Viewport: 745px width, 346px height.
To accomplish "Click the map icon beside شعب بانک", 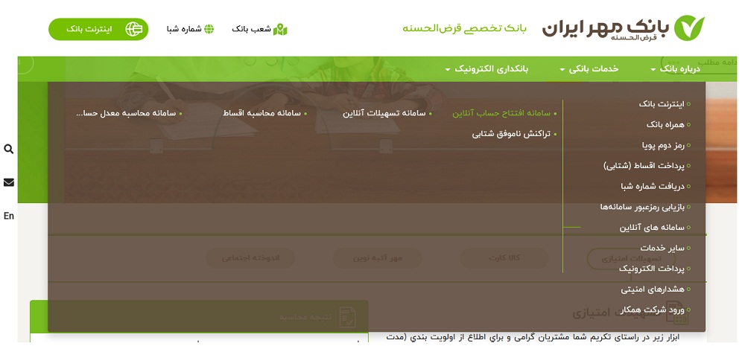I will 280,29.
